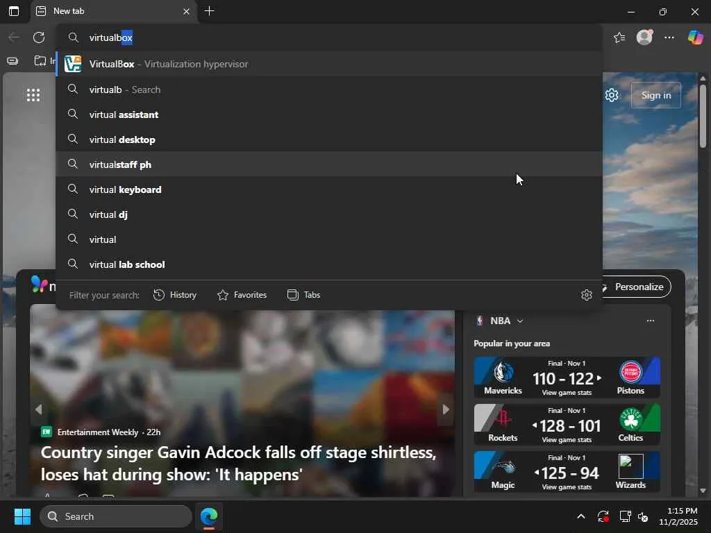Filter search by Favorites

coord(242,295)
